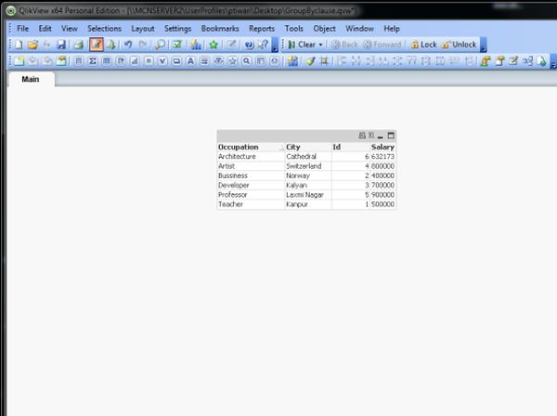Create a Bookmark Object star icon

(x=233, y=61)
